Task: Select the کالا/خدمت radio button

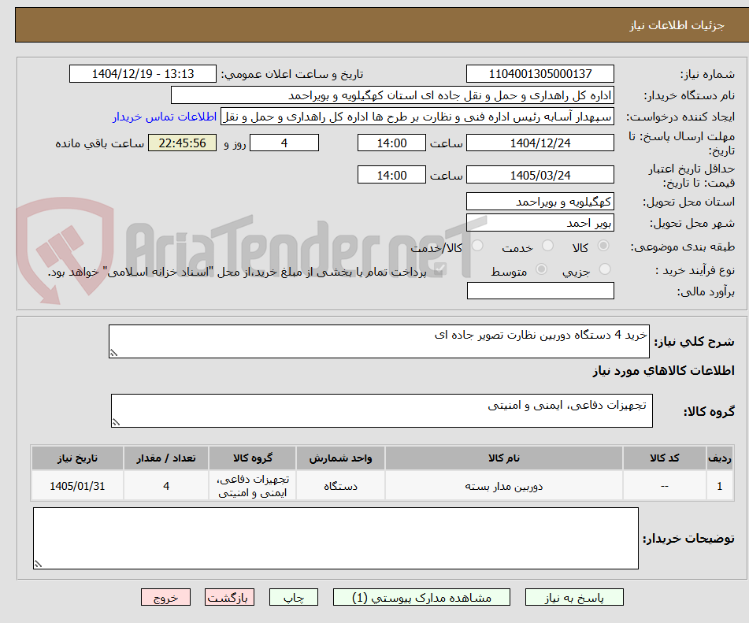Action: click(478, 246)
